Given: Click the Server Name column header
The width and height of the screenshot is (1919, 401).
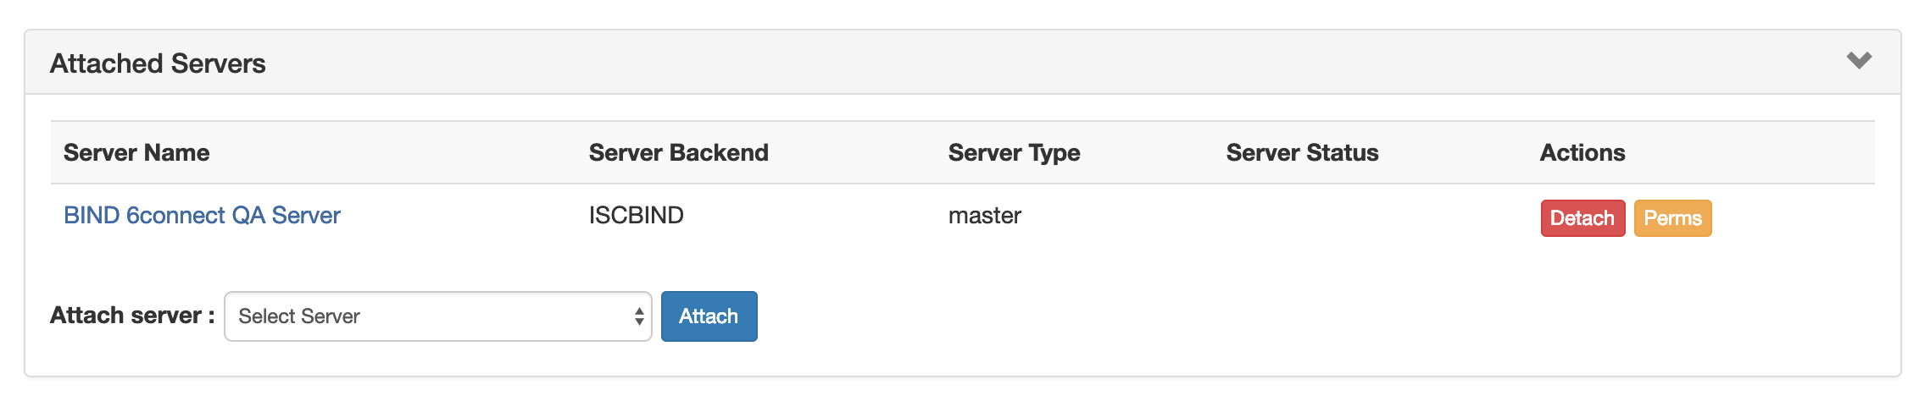Looking at the screenshot, I should click(x=136, y=153).
